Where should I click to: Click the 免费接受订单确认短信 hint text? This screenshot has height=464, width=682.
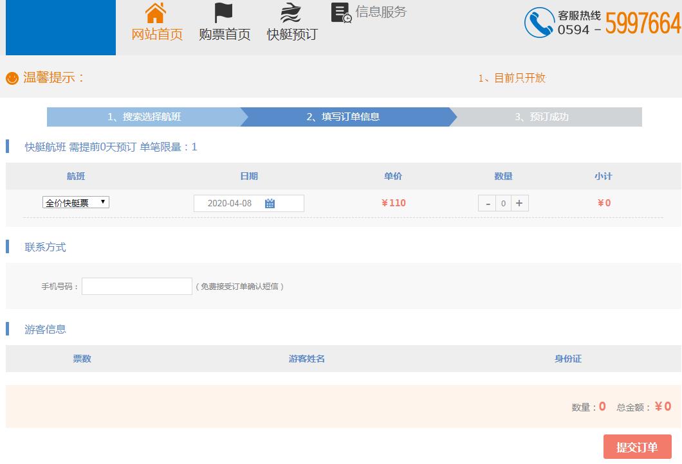(x=239, y=287)
